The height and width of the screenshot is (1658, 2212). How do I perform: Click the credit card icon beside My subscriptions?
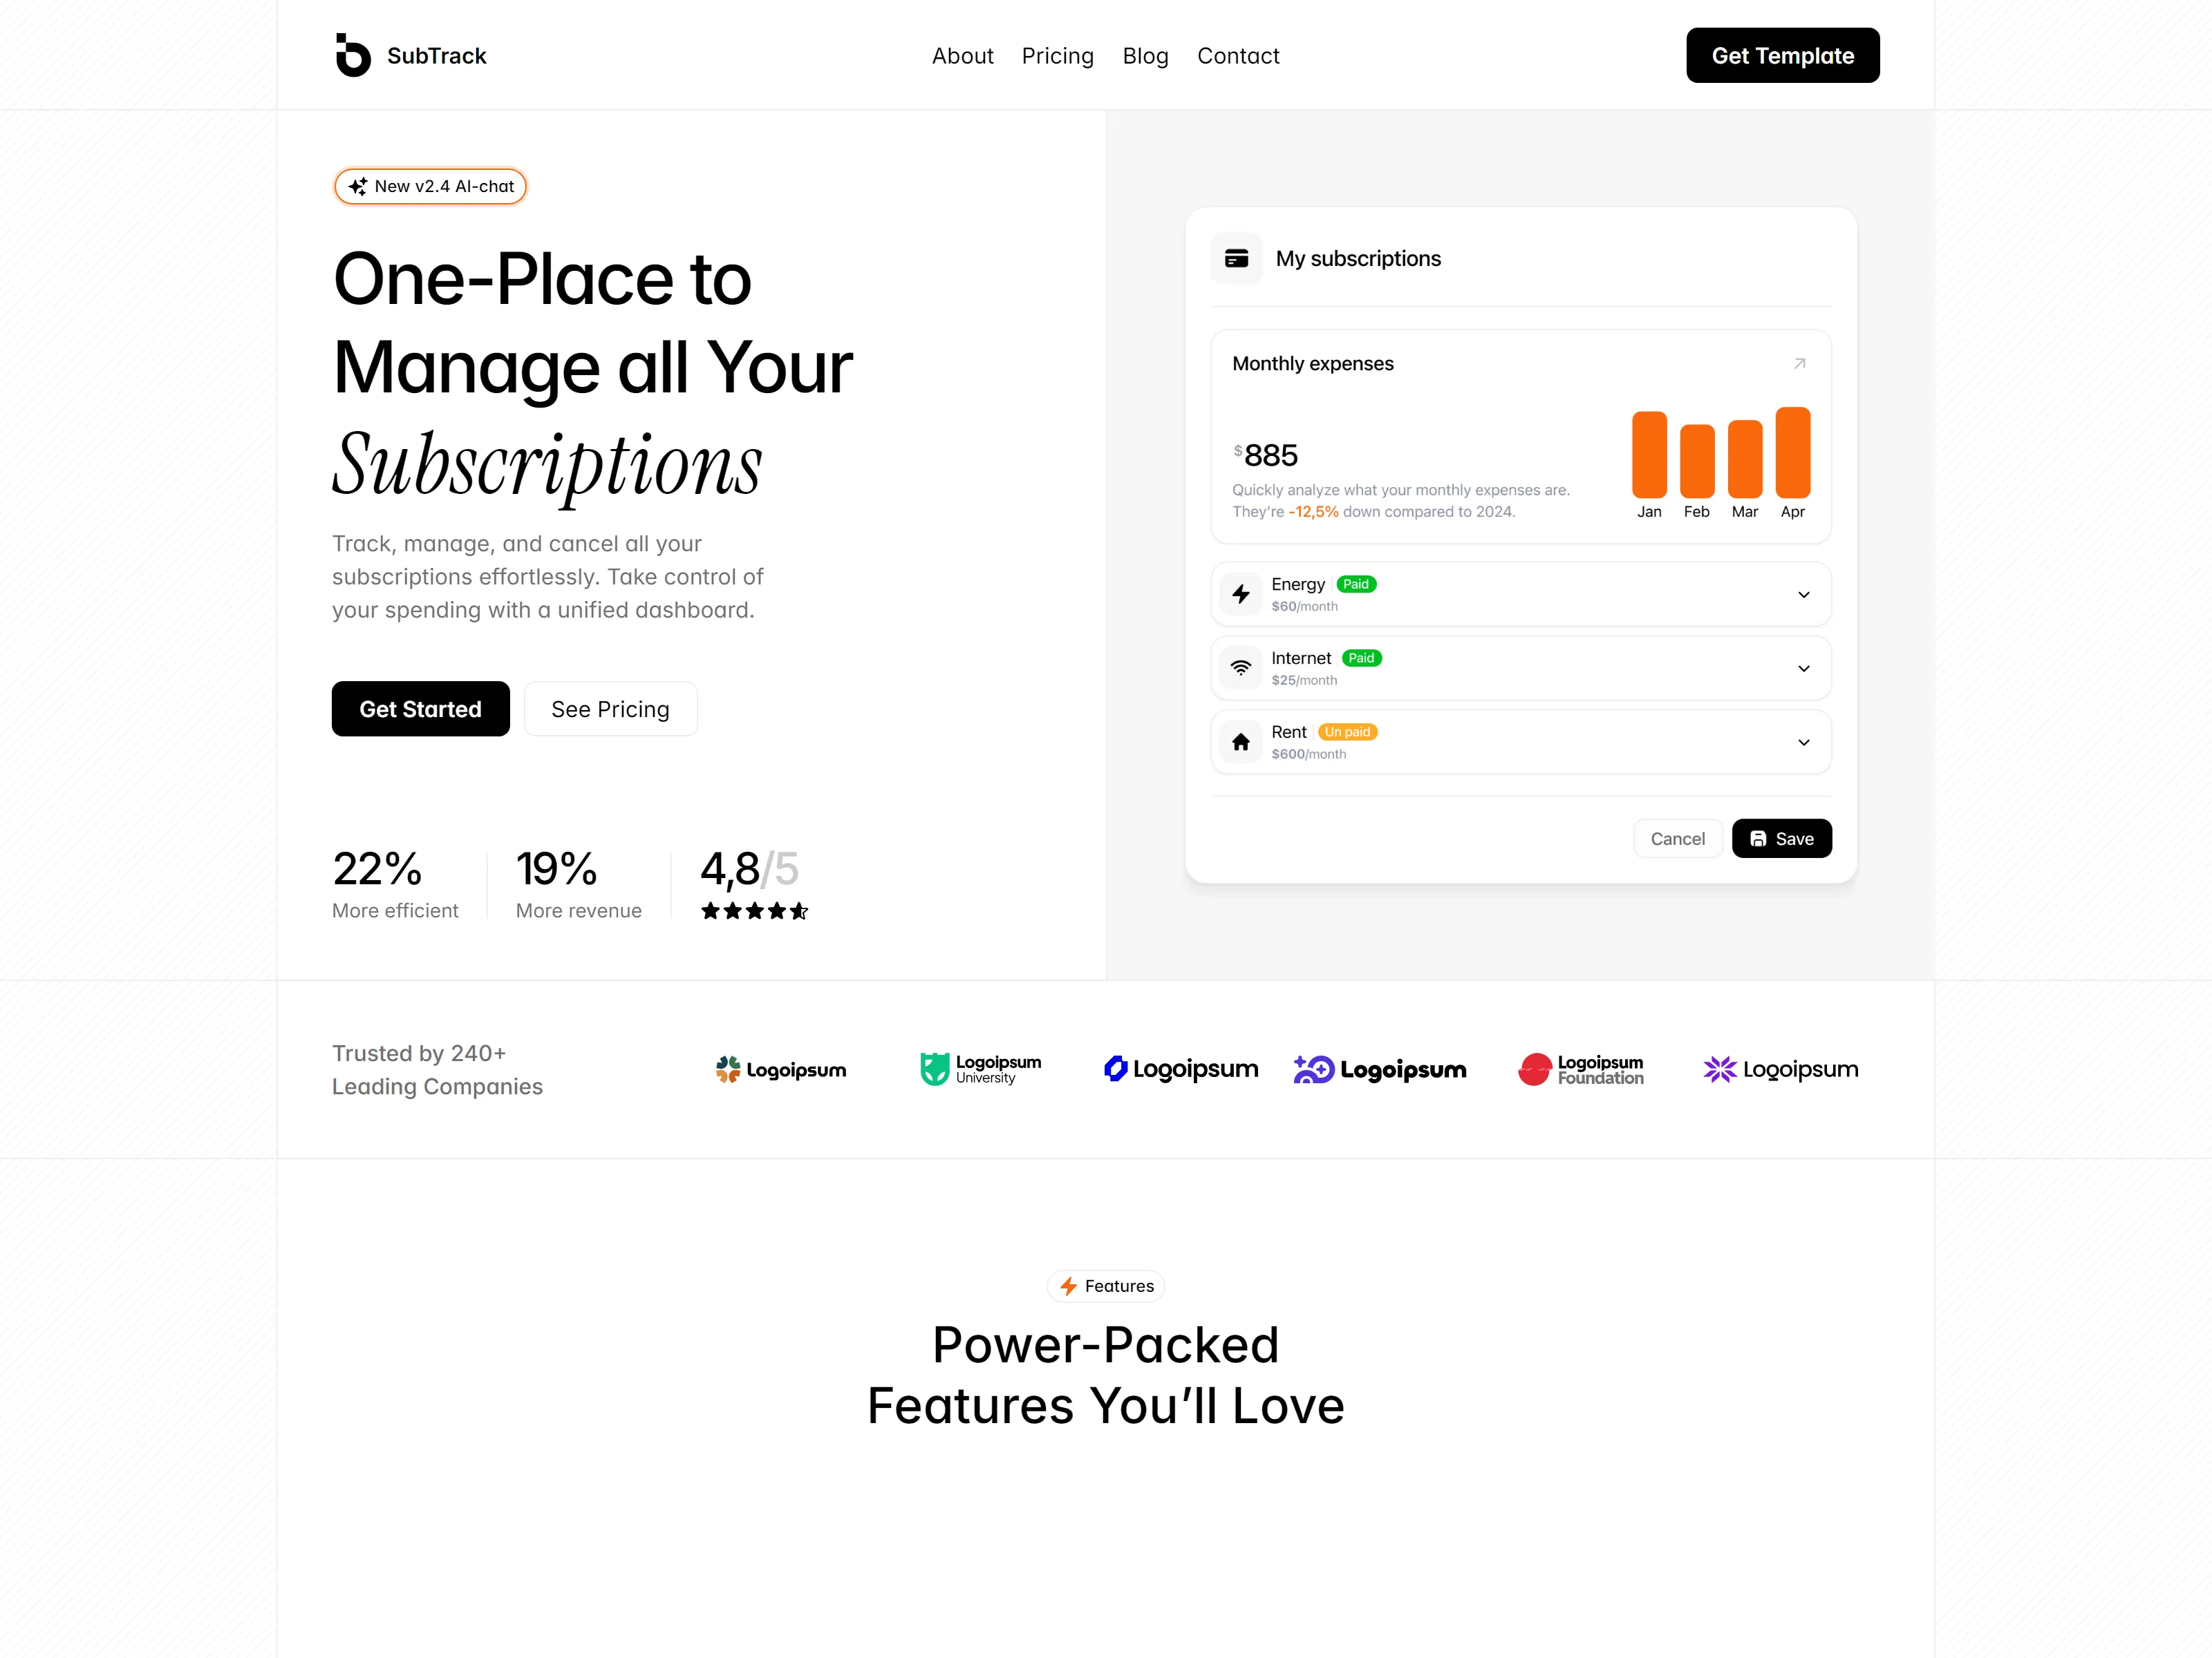point(1237,259)
